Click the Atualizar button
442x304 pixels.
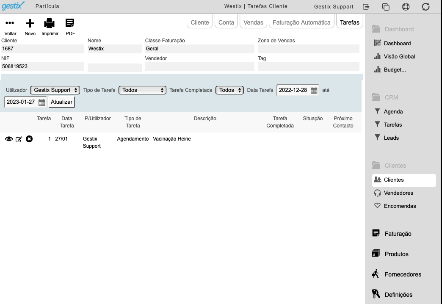pyautogui.click(x=61, y=102)
